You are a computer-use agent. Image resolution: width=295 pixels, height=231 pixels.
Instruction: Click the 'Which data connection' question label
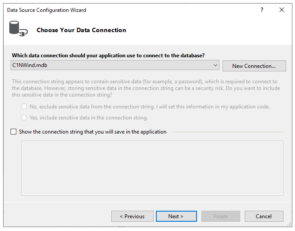(108, 56)
